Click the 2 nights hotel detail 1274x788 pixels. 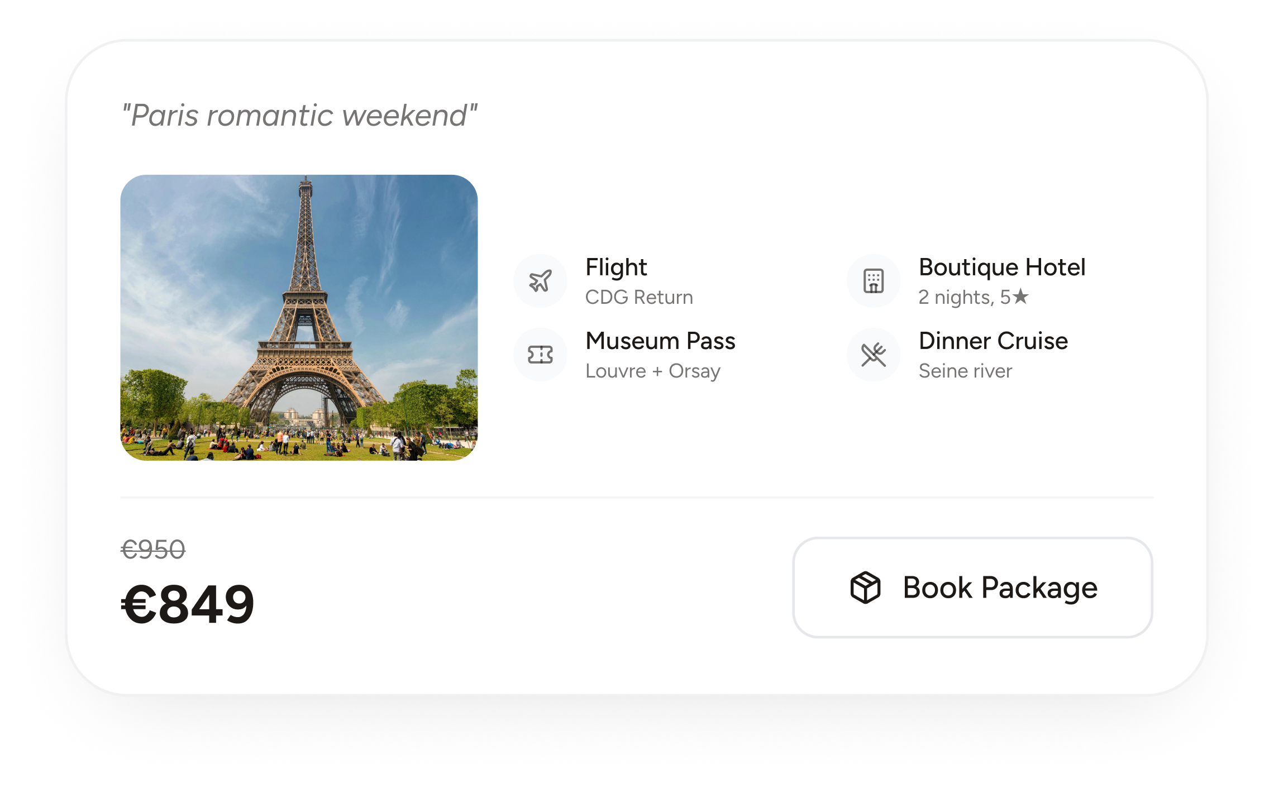(x=956, y=298)
